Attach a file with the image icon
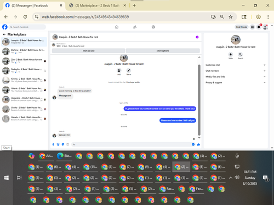274x205 pixels. pyautogui.click(x=58, y=144)
